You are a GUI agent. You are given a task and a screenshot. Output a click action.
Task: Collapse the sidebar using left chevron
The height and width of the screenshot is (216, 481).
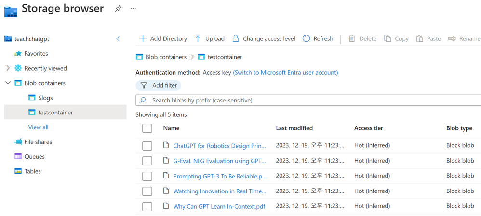coord(118,38)
